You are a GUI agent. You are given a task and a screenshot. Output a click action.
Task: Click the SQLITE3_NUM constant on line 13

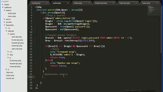pos(86,41)
